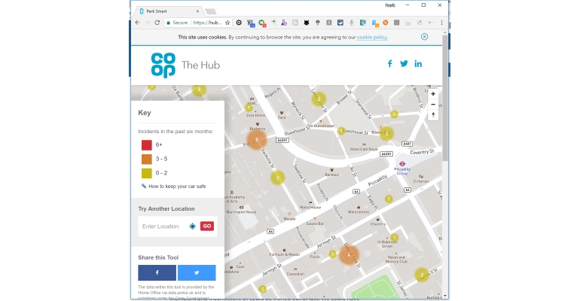Image resolution: width=580 pixels, height=301 pixels.
Task: Reset map compass bearing
Action: pos(433,115)
